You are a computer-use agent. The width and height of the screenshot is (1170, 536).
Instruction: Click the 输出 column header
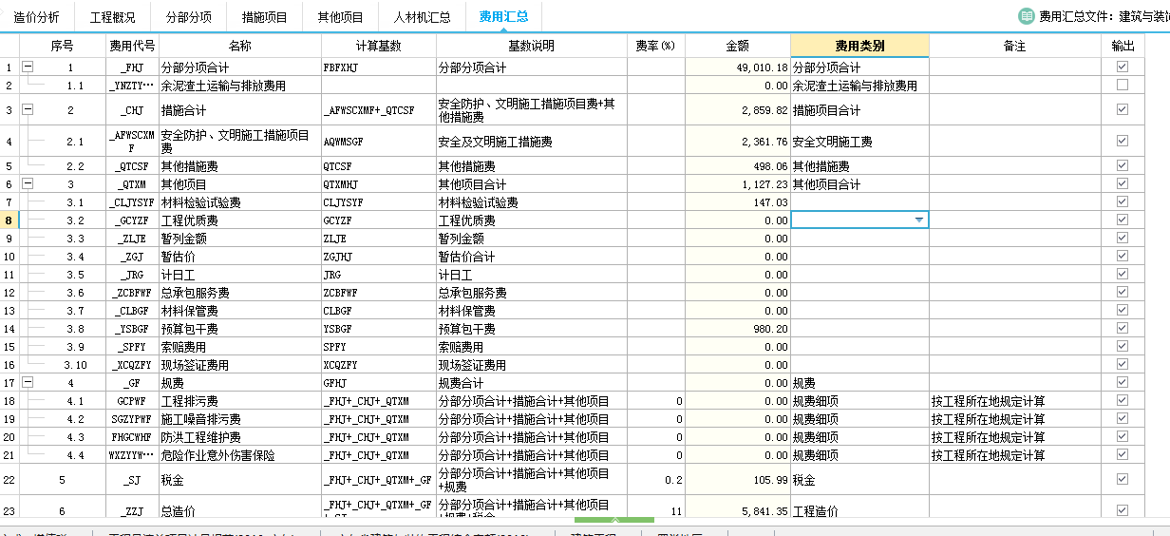point(1123,46)
